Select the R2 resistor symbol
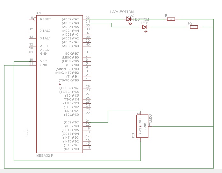The width and height of the screenshot is (222, 173). (x=194, y=27)
